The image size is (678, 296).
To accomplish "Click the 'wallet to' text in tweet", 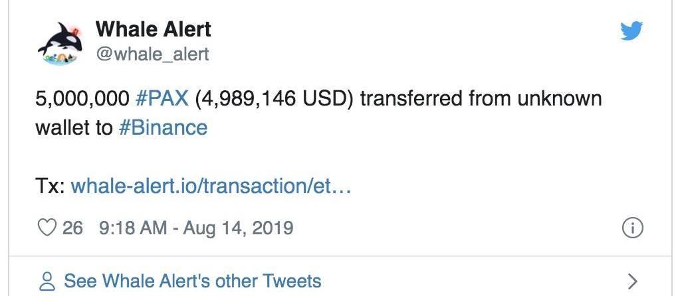I will (x=74, y=127).
